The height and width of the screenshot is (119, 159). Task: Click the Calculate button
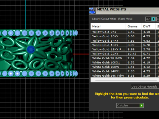[x=130, y=105]
